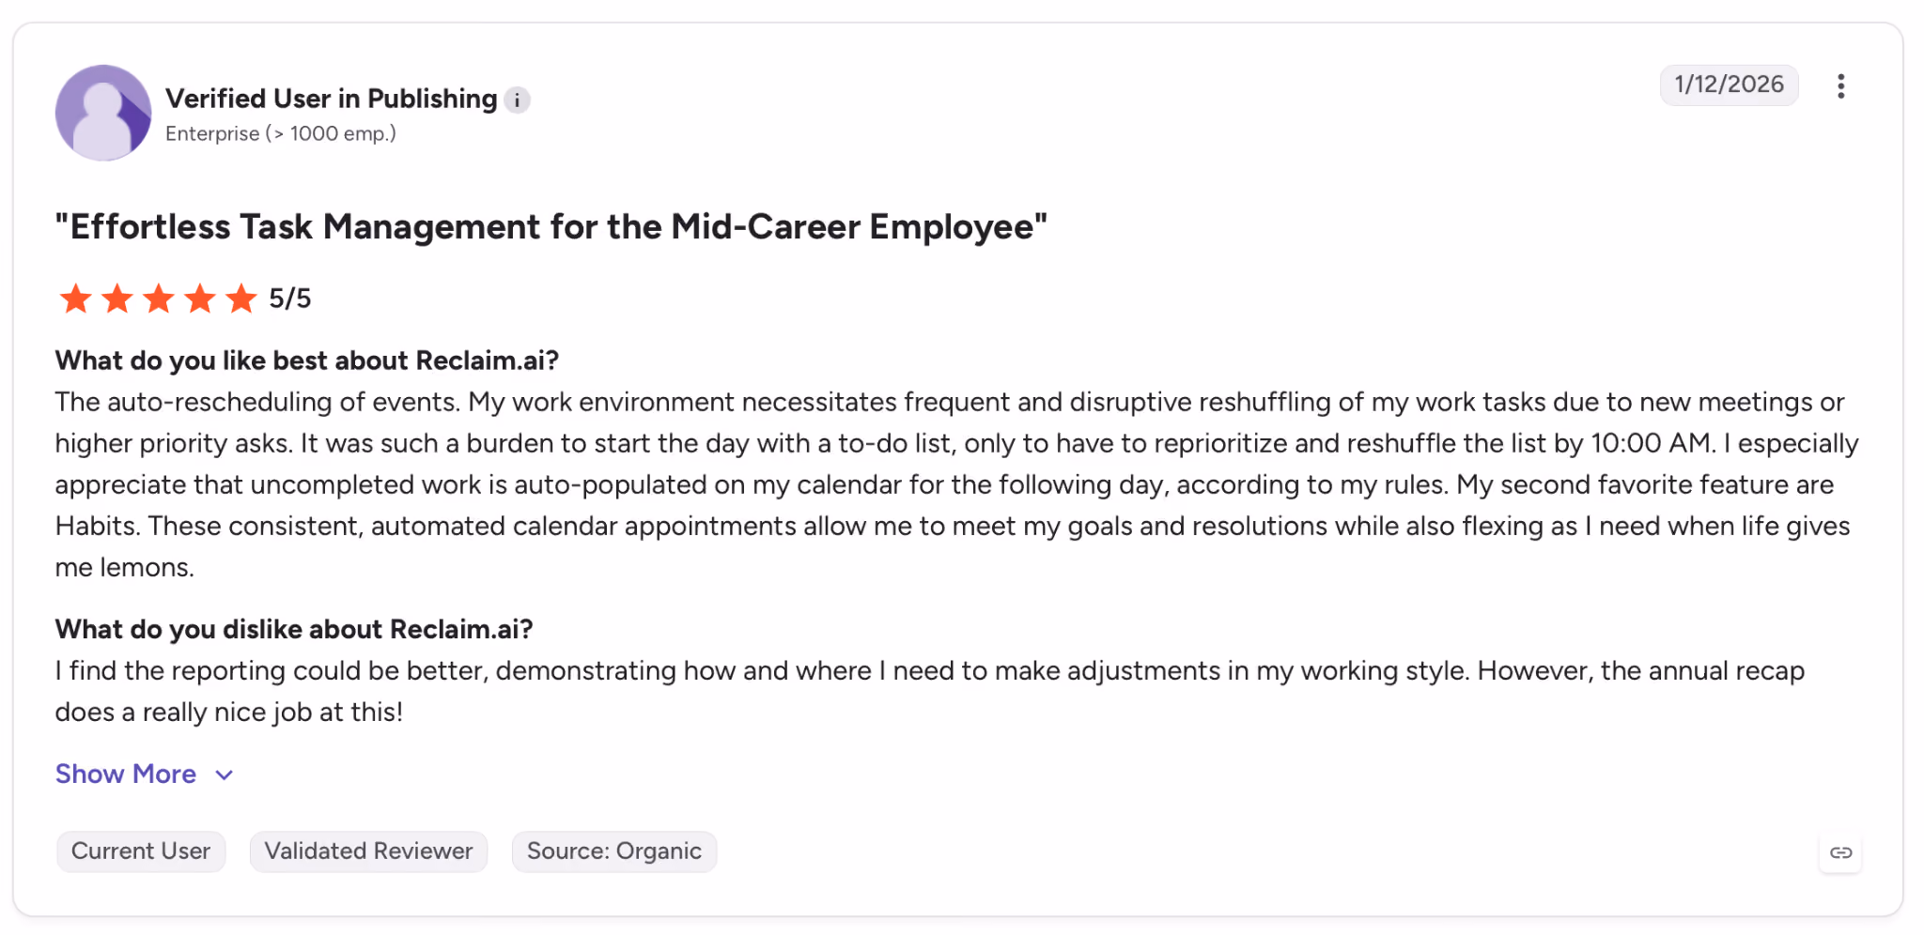
Task: Click the chevron next to Show More
Action: [224, 775]
